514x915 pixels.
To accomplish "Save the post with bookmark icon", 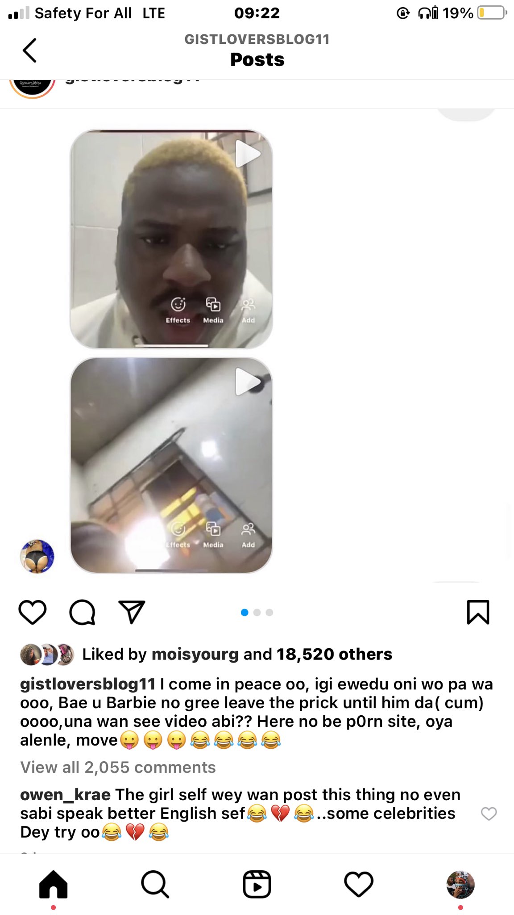I will 478,612.
